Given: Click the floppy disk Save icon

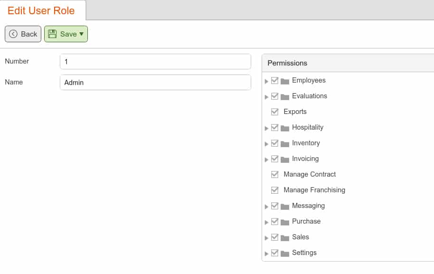Looking at the screenshot, I should (52, 34).
